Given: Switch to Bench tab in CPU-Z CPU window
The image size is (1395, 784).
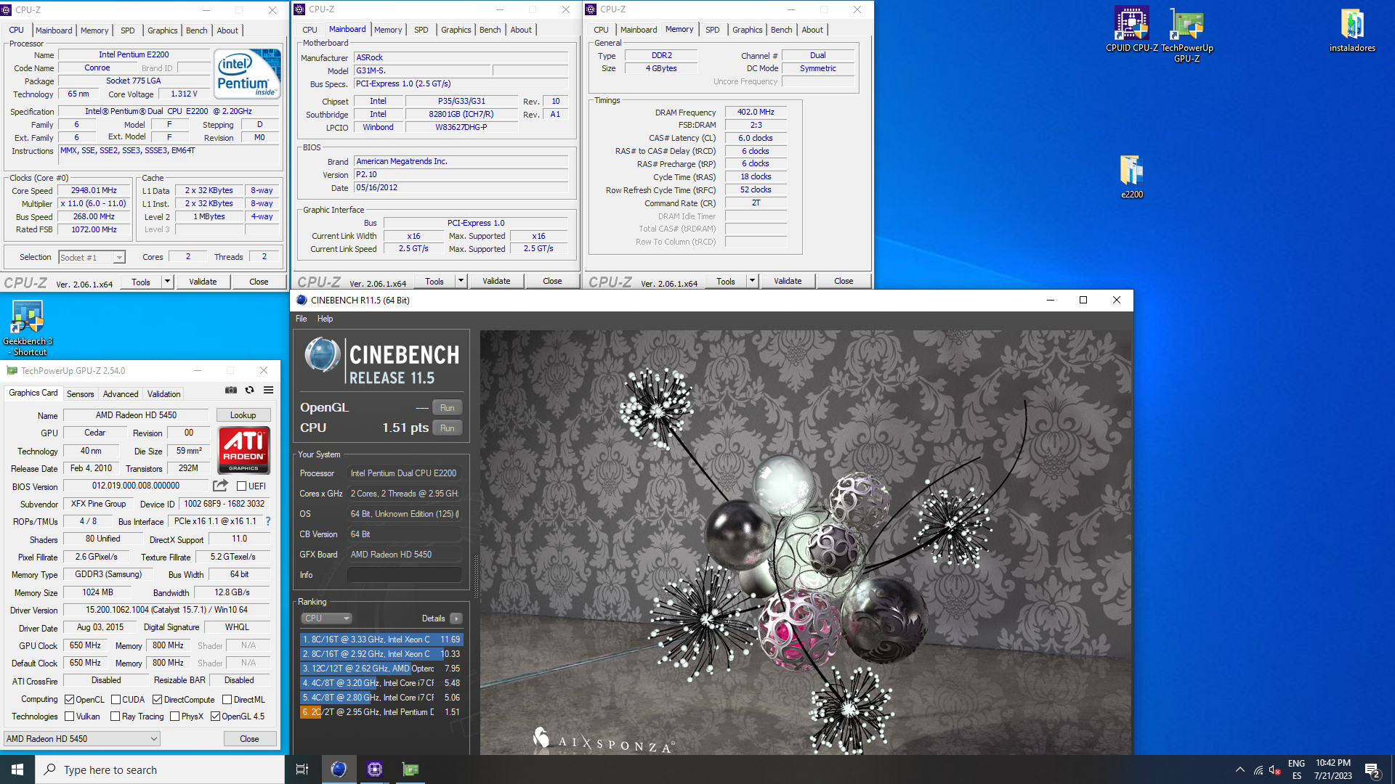Looking at the screenshot, I should tap(197, 30).
